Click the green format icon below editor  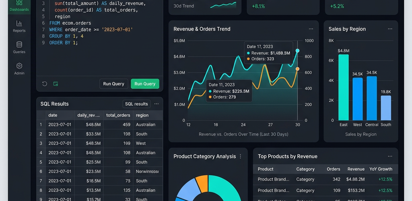tap(56, 84)
